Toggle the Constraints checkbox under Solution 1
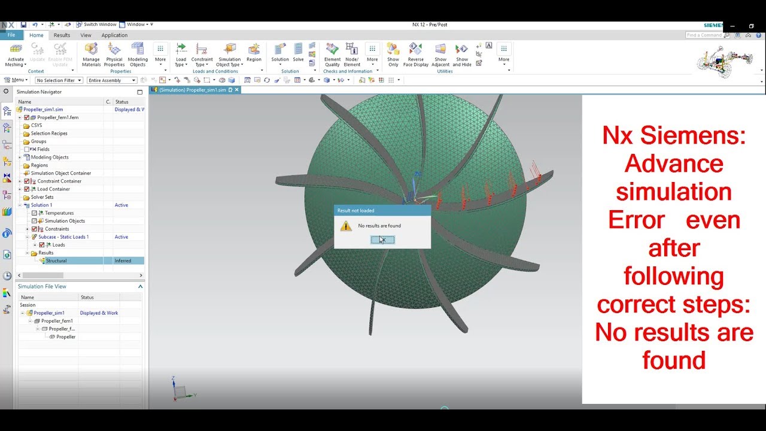The width and height of the screenshot is (766, 431). point(35,229)
